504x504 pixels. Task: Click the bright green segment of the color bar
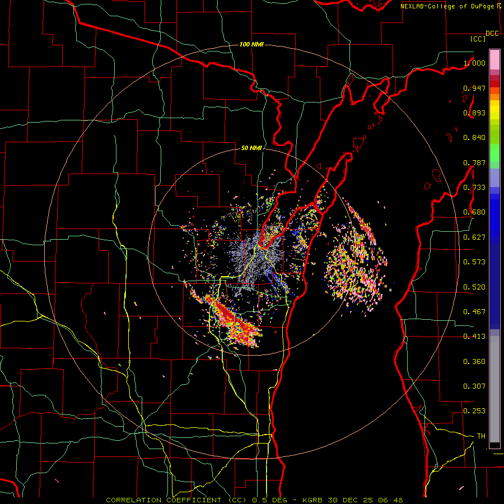[494, 153]
